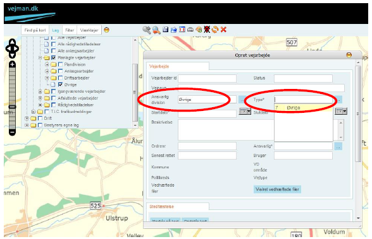The width and height of the screenshot is (372, 239).
Task: Click the colorful palette icon in toolbar
Action: (199, 30)
